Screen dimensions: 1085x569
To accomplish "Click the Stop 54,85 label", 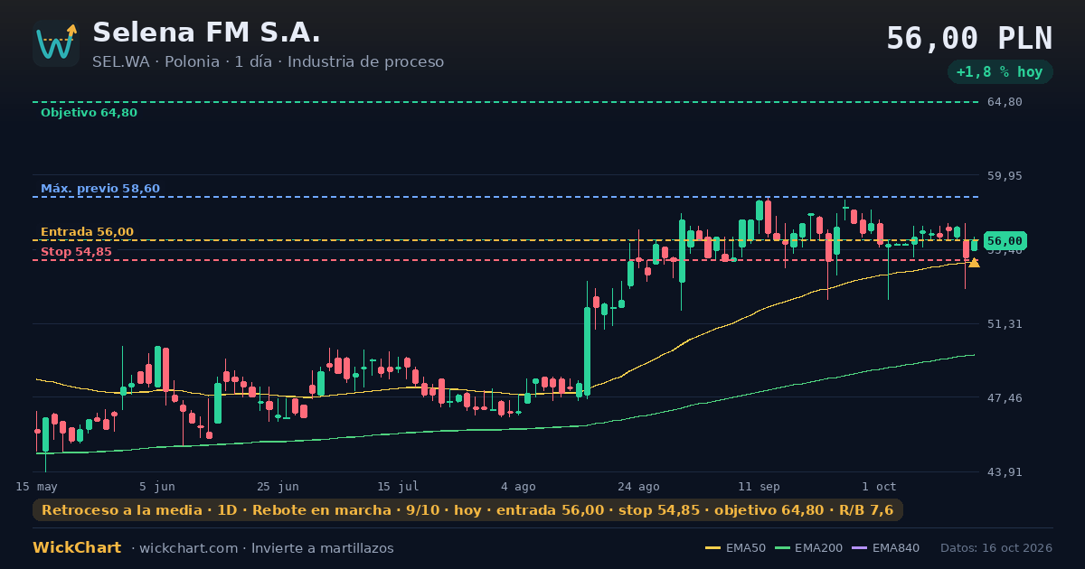I will pos(77,252).
